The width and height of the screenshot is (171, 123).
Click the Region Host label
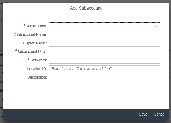click(x=36, y=26)
